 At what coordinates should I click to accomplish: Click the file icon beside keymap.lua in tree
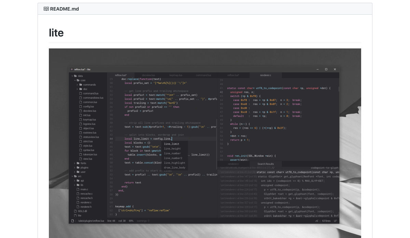pos(81,120)
